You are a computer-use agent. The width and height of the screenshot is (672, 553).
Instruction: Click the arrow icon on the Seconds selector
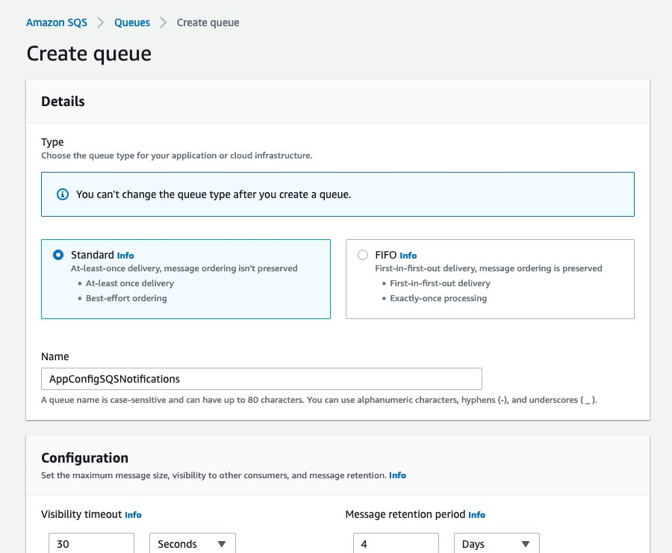pyautogui.click(x=222, y=545)
